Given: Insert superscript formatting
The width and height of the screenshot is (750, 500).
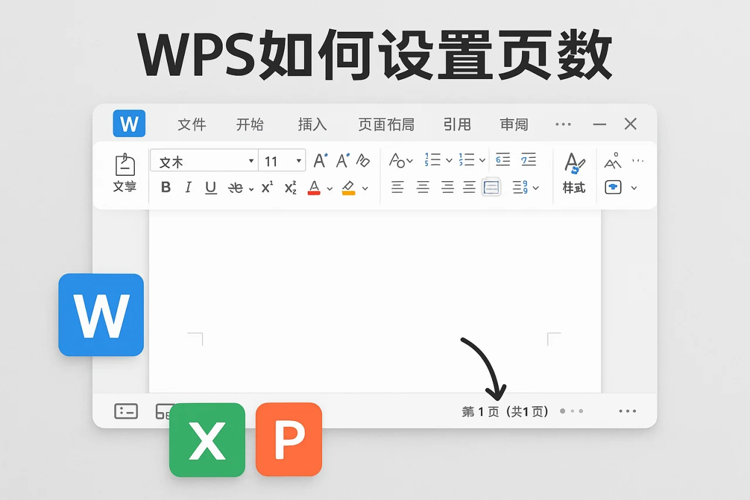Looking at the screenshot, I should click(x=265, y=187).
